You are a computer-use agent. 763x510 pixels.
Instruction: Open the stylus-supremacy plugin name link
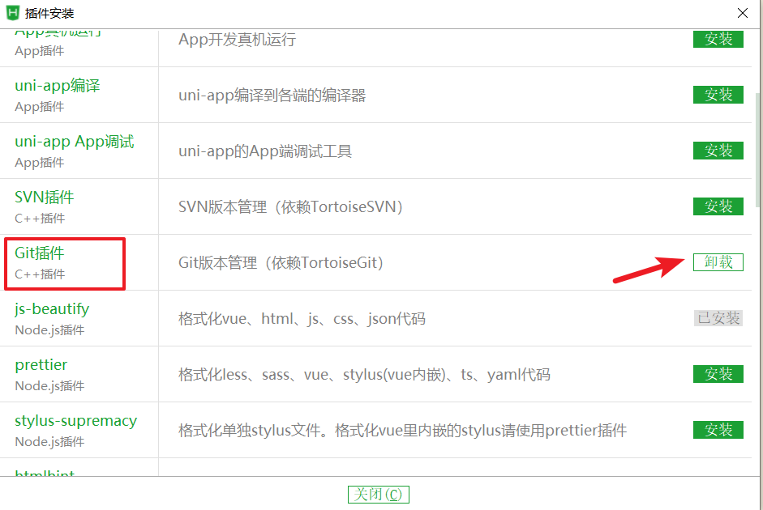pos(76,421)
